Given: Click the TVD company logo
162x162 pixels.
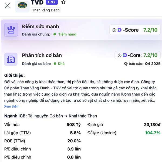Looking at the screenshot, I should tap(22, 5).
